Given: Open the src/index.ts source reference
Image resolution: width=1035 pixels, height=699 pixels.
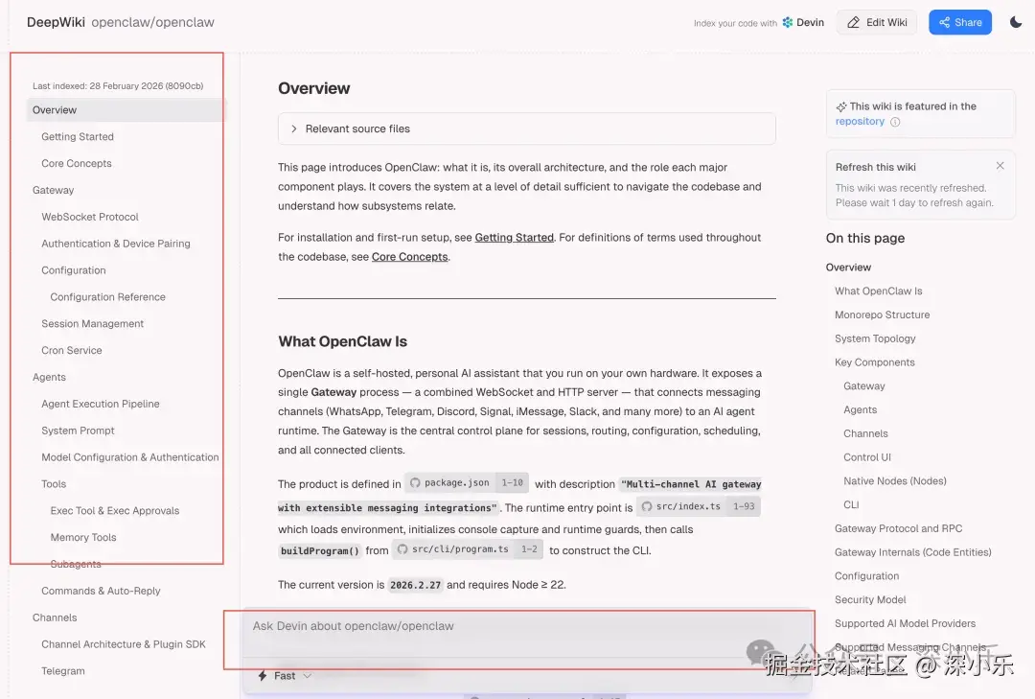Looking at the screenshot, I should pos(699,506).
